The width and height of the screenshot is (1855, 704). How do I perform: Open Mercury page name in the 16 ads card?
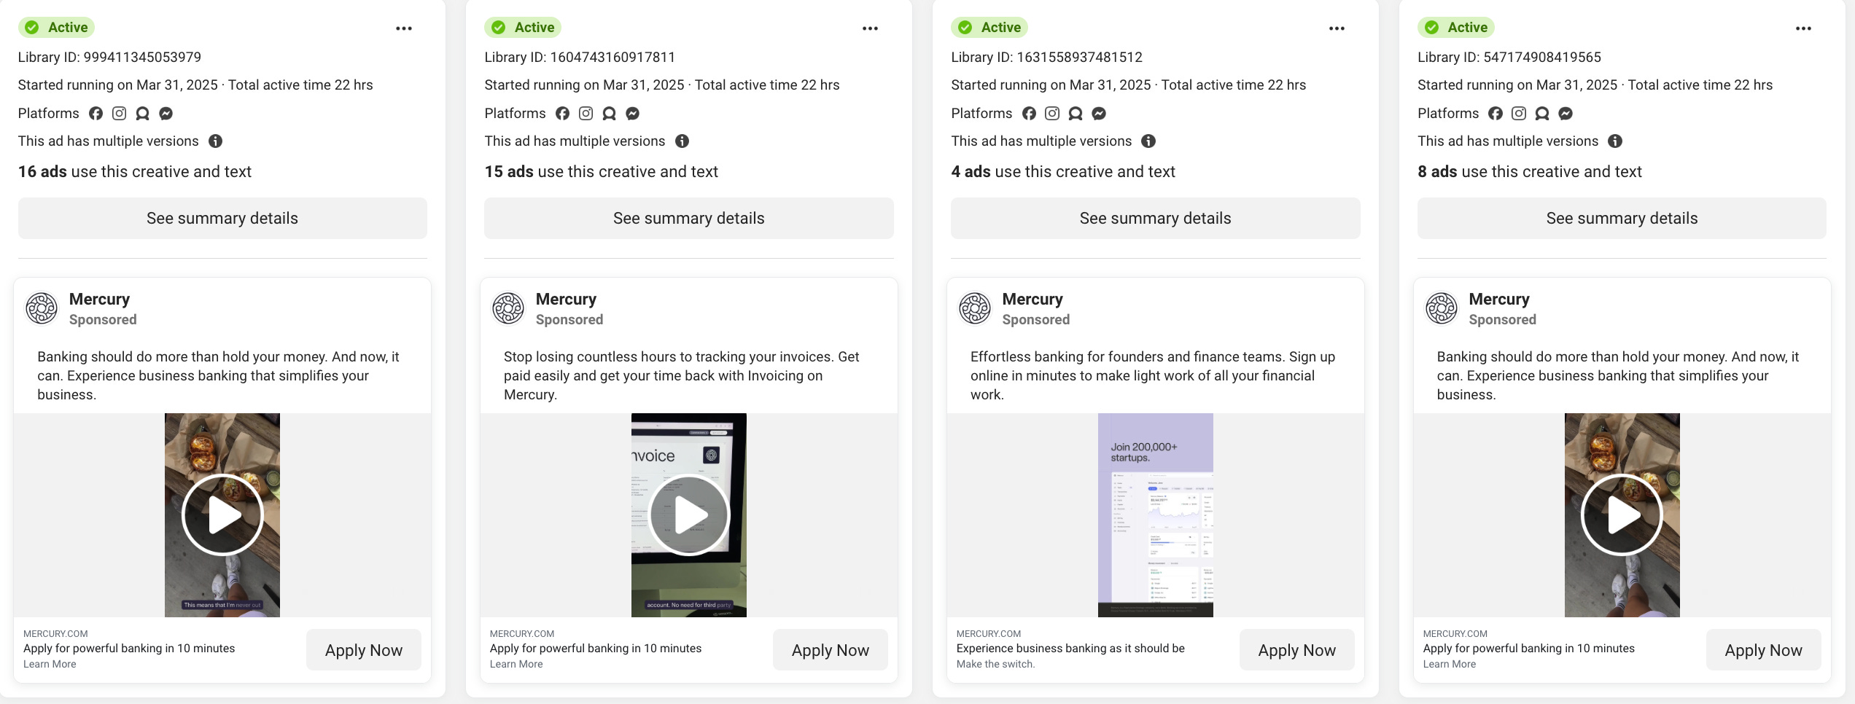pos(99,299)
